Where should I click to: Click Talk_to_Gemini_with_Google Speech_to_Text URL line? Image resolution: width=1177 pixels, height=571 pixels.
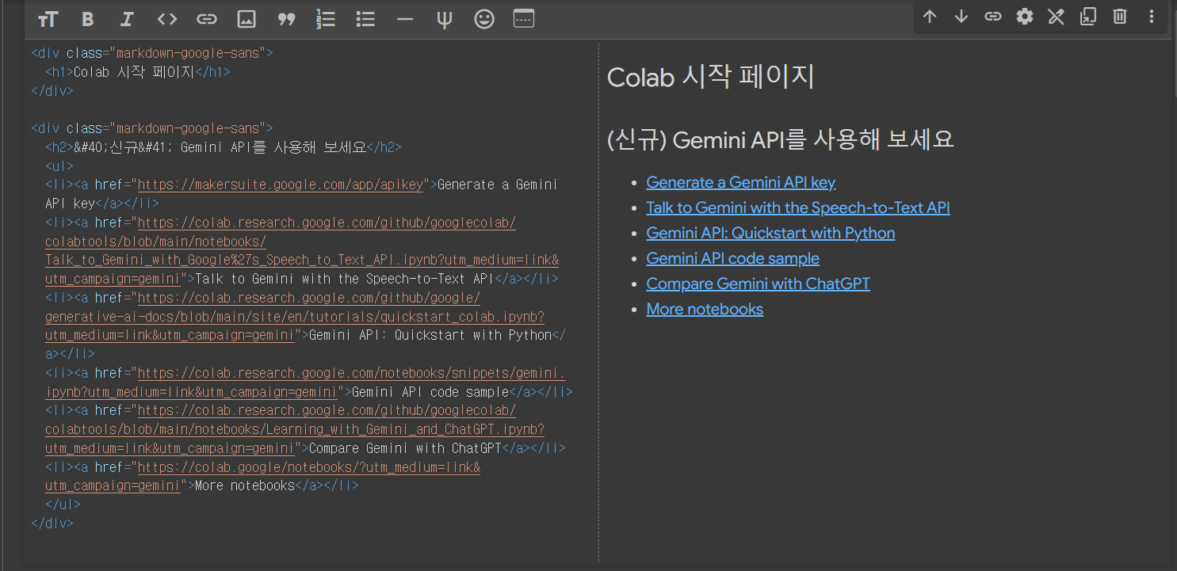point(302,260)
